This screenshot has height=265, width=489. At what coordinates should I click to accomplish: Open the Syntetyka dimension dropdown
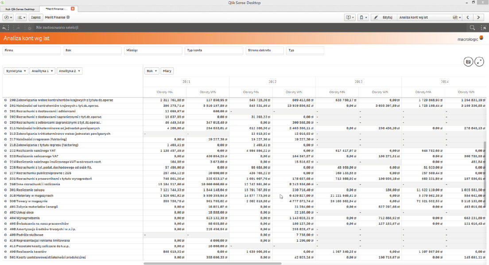pyautogui.click(x=16, y=71)
